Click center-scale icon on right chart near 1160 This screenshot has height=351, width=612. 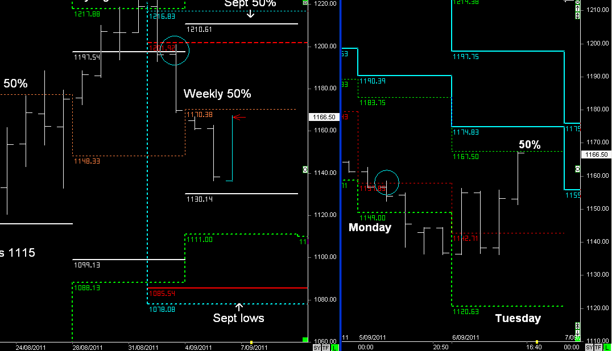click(578, 169)
